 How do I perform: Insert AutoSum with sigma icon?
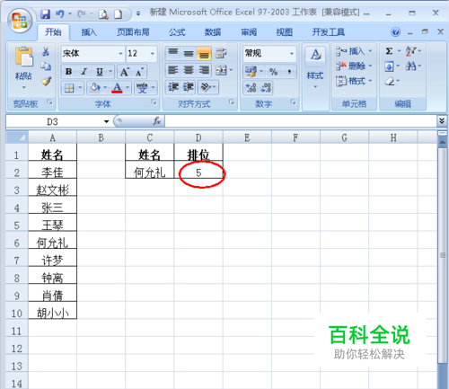(389, 51)
